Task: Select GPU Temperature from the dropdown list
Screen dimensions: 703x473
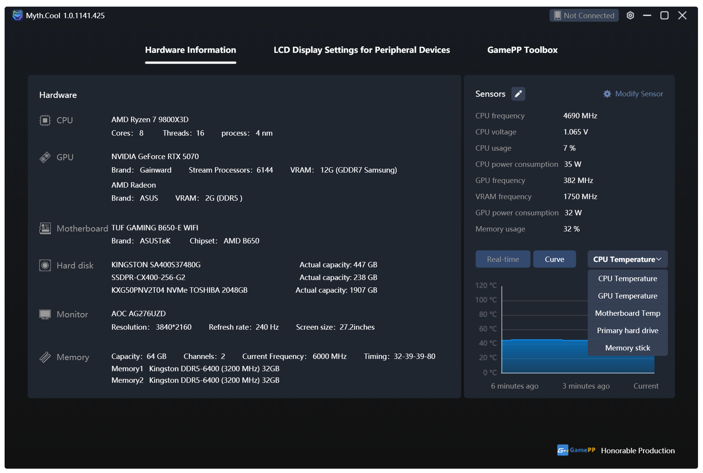Action: point(627,296)
